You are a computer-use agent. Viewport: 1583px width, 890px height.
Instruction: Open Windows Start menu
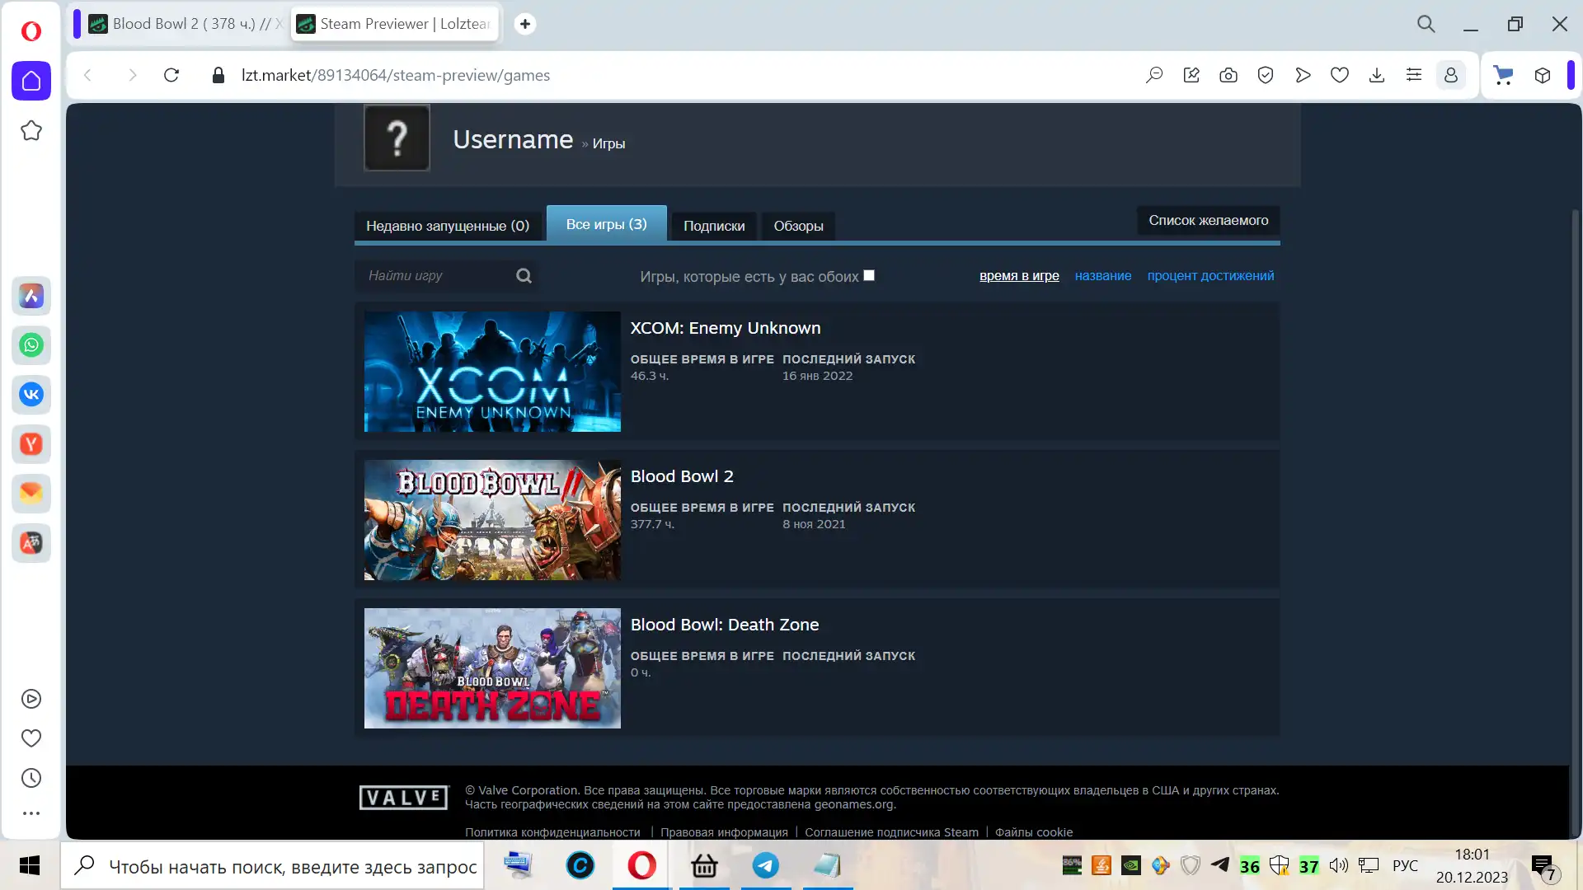[x=30, y=865]
